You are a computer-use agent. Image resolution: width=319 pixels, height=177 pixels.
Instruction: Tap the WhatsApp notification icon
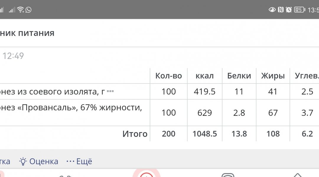coord(28,10)
